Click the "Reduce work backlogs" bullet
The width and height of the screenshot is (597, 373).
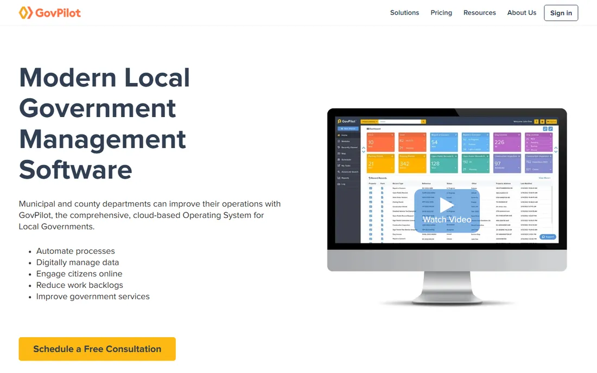80,285
